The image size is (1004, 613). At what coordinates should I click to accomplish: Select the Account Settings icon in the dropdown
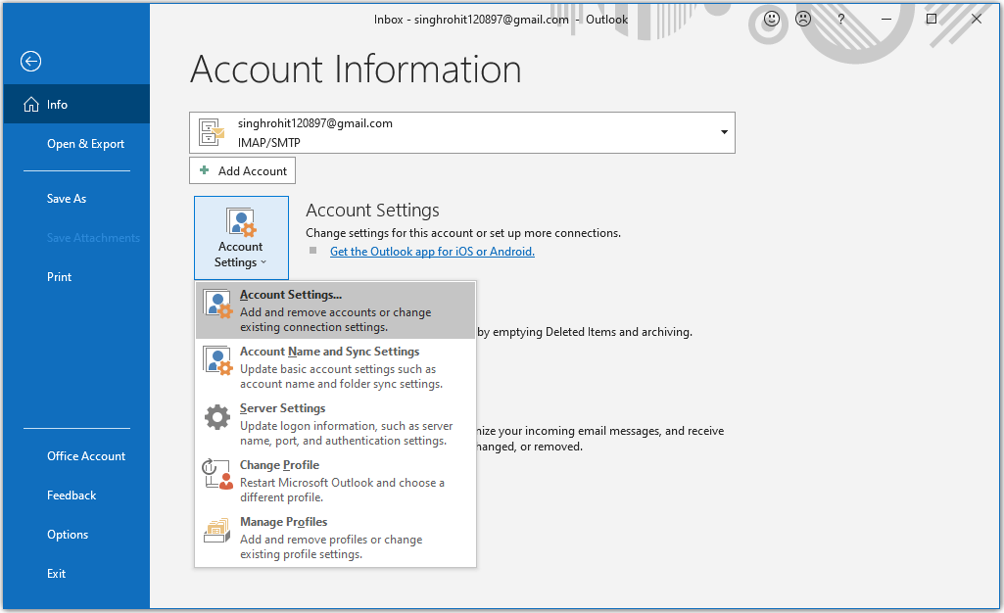pos(216,303)
